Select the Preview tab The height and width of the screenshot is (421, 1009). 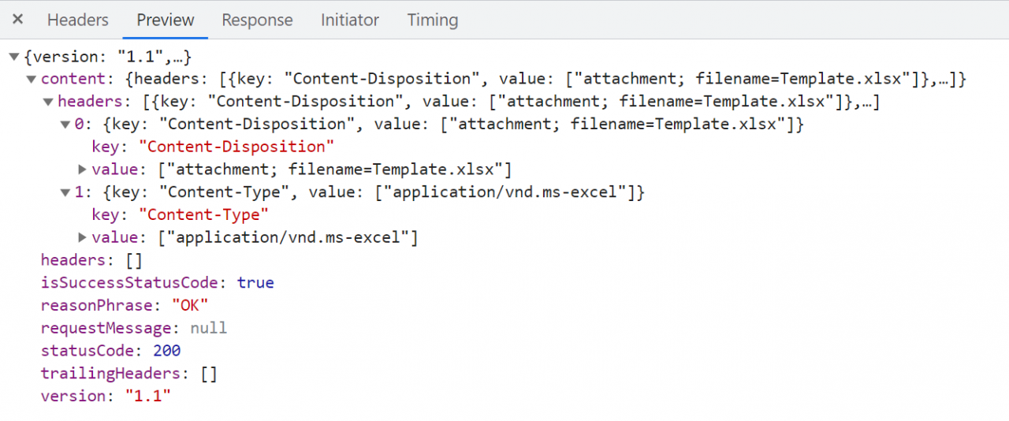[x=166, y=20]
